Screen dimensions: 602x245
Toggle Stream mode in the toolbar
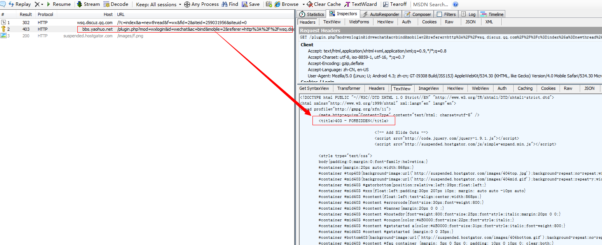click(x=88, y=4)
